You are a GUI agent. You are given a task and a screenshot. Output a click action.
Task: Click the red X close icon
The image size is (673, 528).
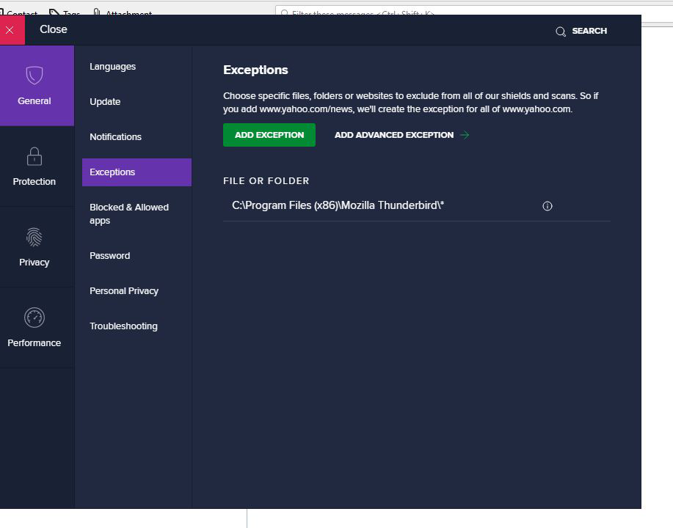tap(10, 30)
